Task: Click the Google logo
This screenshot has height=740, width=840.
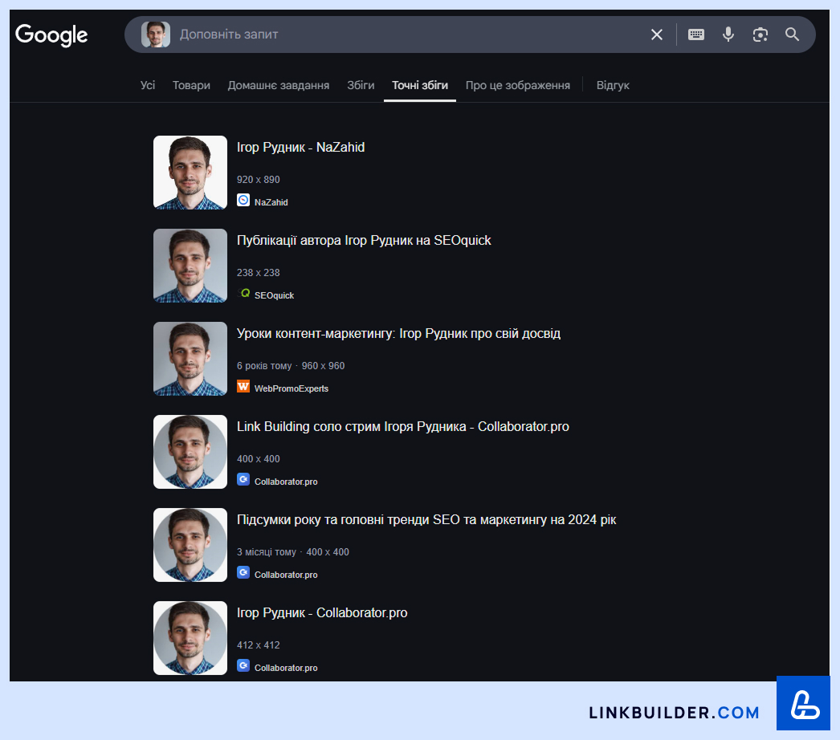Action: pos(51,35)
